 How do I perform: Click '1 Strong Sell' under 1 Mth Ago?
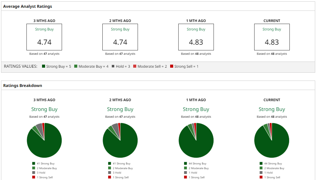[197, 177]
